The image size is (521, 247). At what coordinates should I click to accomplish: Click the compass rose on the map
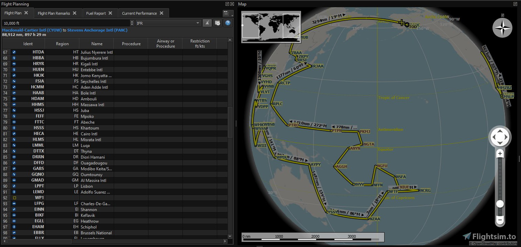click(502, 27)
